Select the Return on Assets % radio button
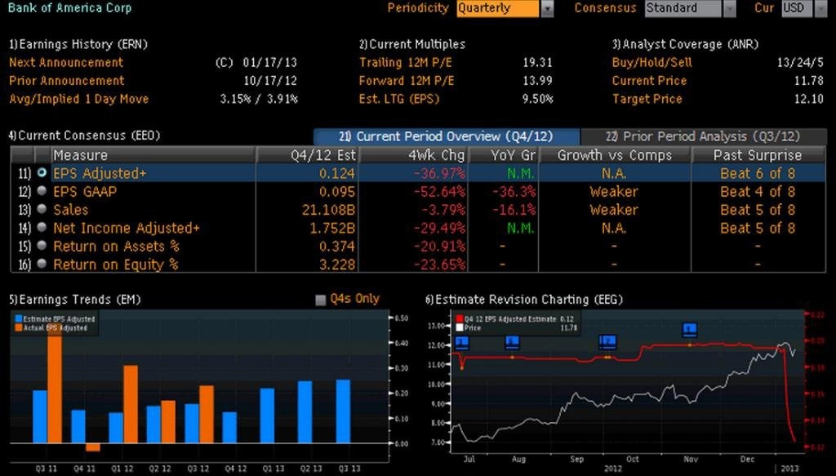Screen dimensions: 836x476 pos(42,246)
